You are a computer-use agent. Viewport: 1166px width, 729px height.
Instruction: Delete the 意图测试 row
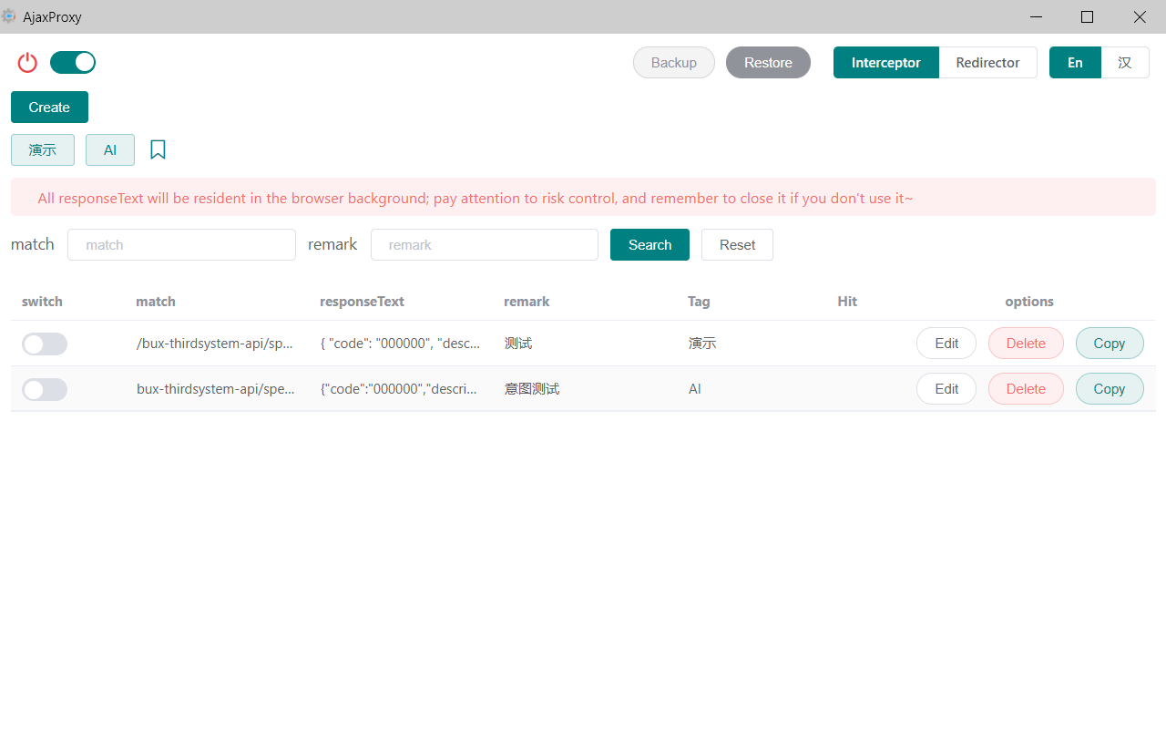click(x=1026, y=388)
